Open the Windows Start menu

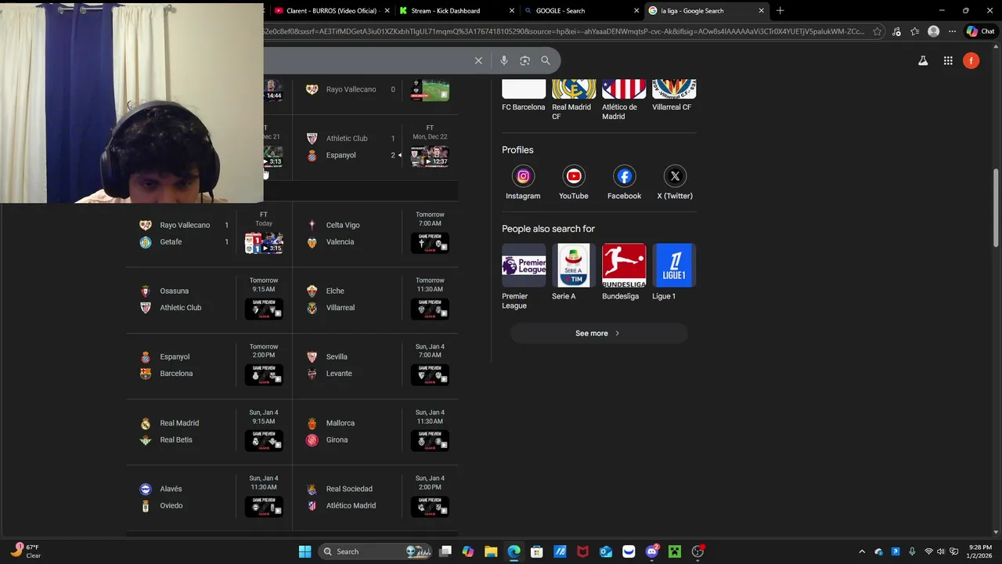pos(305,551)
